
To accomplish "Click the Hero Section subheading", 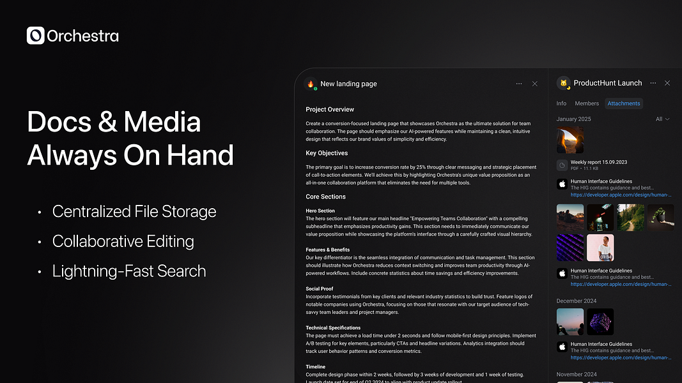I will click(320, 211).
